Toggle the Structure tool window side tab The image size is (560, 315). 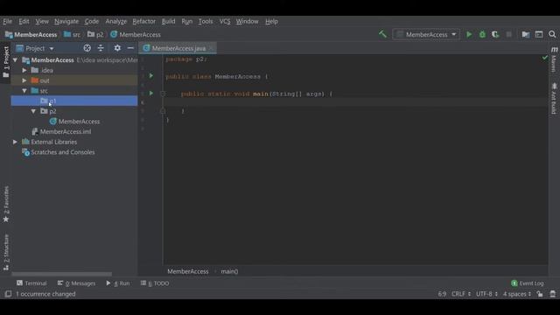click(6, 252)
